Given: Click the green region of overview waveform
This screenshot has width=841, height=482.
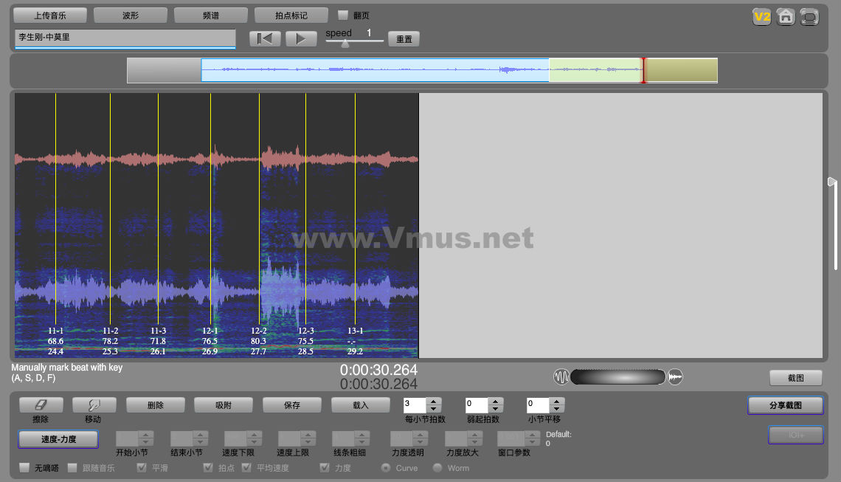Looking at the screenshot, I should [595, 70].
